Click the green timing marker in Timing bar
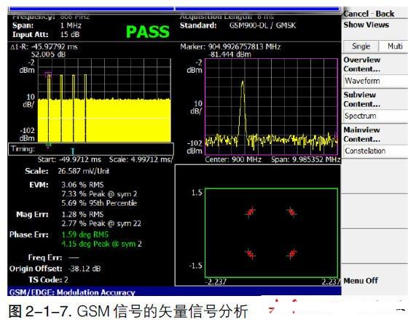This screenshot has width=416, height=320. coord(48,145)
